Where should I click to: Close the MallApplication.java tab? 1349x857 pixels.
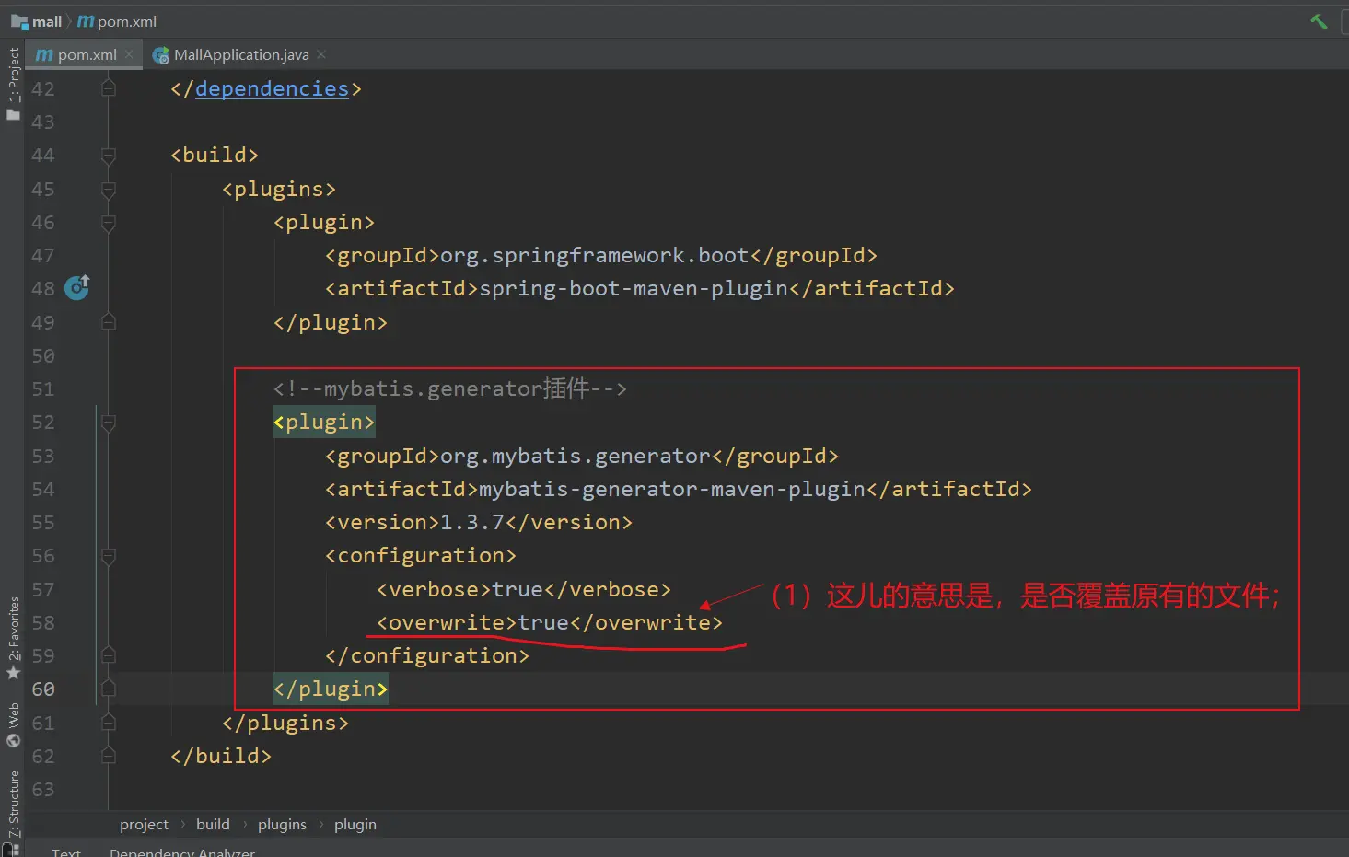(321, 54)
